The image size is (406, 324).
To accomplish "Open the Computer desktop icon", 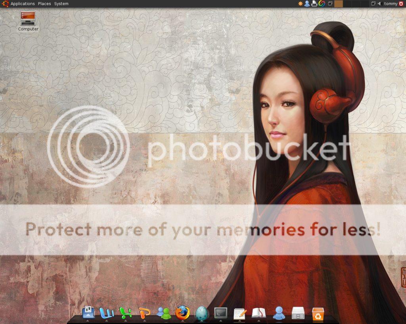I will (x=28, y=21).
